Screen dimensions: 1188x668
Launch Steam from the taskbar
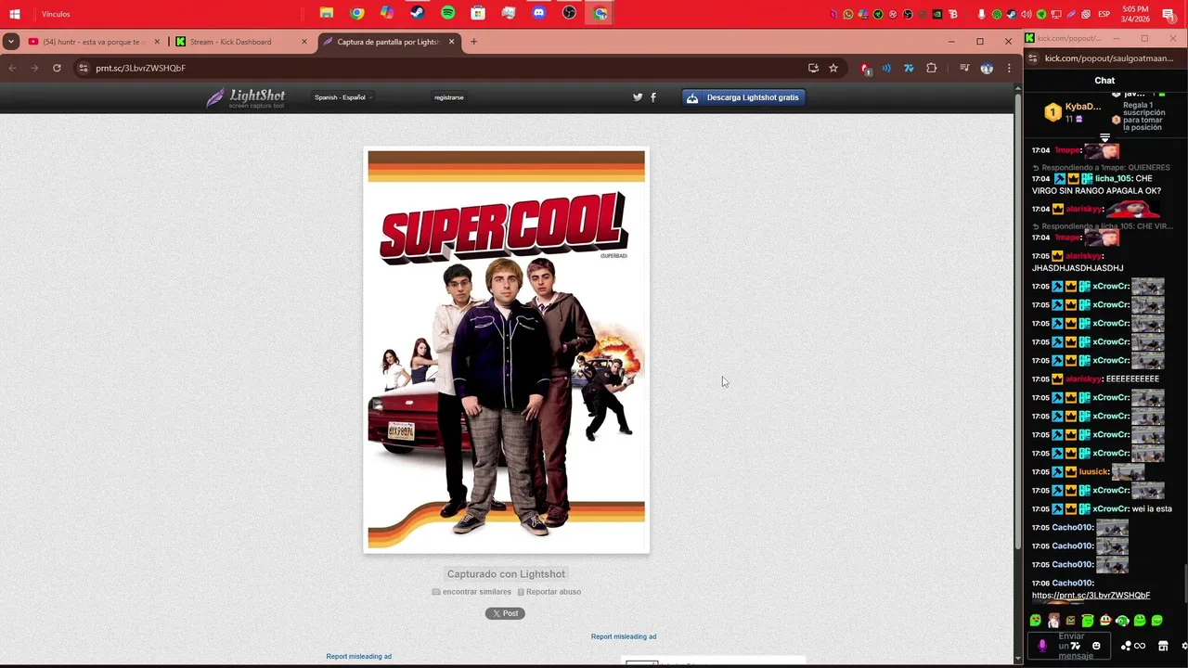point(418,13)
